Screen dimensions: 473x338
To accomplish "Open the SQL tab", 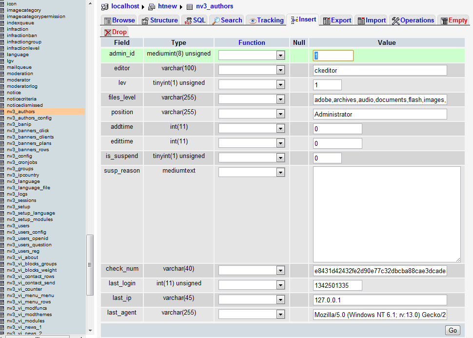I will (195, 20).
